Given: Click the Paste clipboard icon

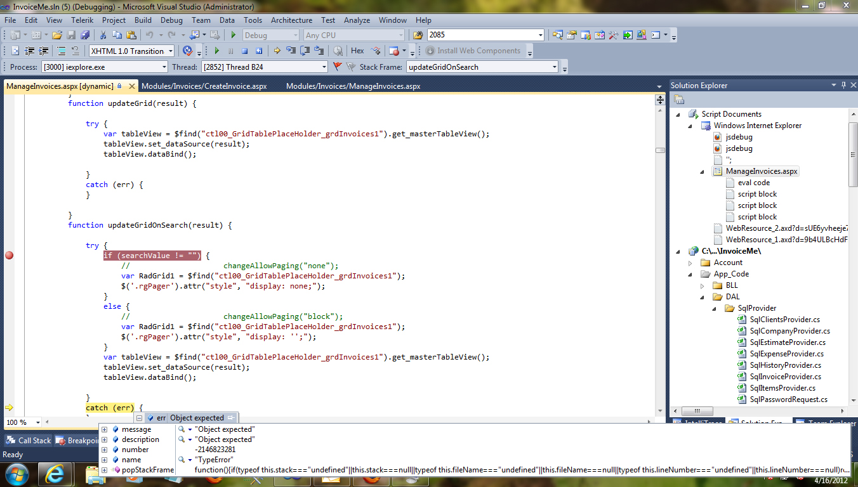Looking at the screenshot, I should [x=131, y=36].
